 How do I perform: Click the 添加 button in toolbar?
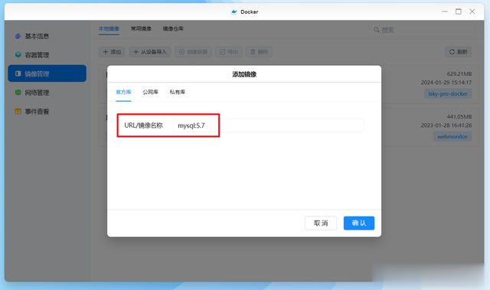112,52
